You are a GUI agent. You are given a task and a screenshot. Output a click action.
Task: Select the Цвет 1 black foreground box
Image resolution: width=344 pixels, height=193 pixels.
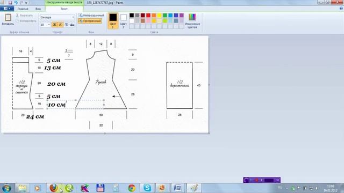[113, 21]
